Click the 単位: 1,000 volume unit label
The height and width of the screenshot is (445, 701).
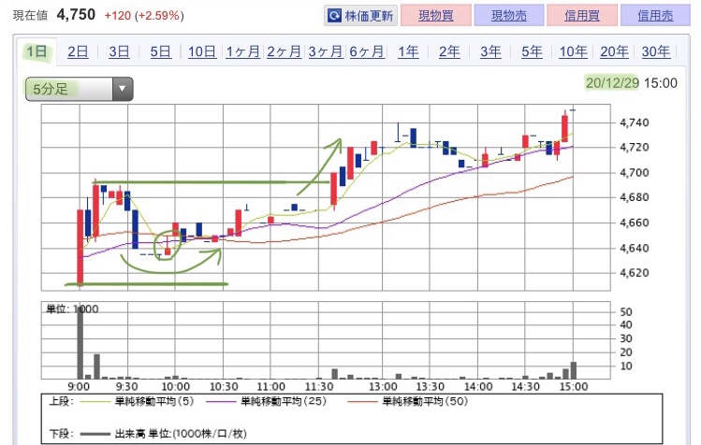coord(72,309)
